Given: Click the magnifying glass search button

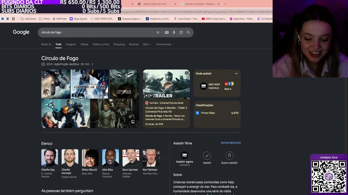Looking at the screenshot, I should pyautogui.click(x=188, y=32).
